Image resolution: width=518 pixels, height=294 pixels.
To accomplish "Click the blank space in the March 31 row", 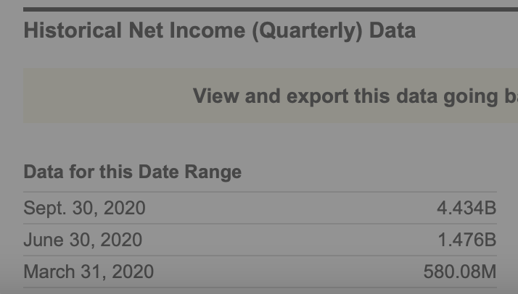I will pos(290,272).
